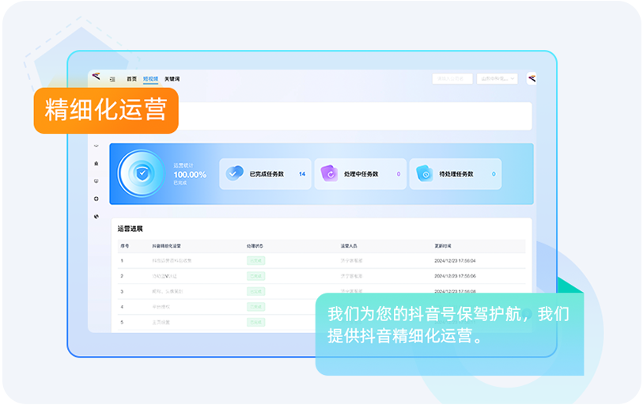Select the 关键词 tab
Image resolution: width=643 pixels, height=405 pixels.
pyautogui.click(x=172, y=79)
